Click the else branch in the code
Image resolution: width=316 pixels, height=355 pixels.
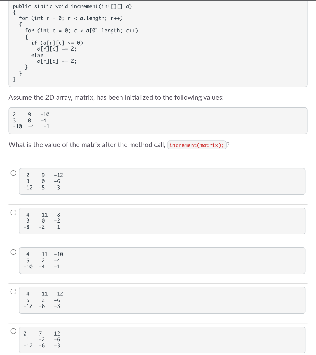[38, 55]
